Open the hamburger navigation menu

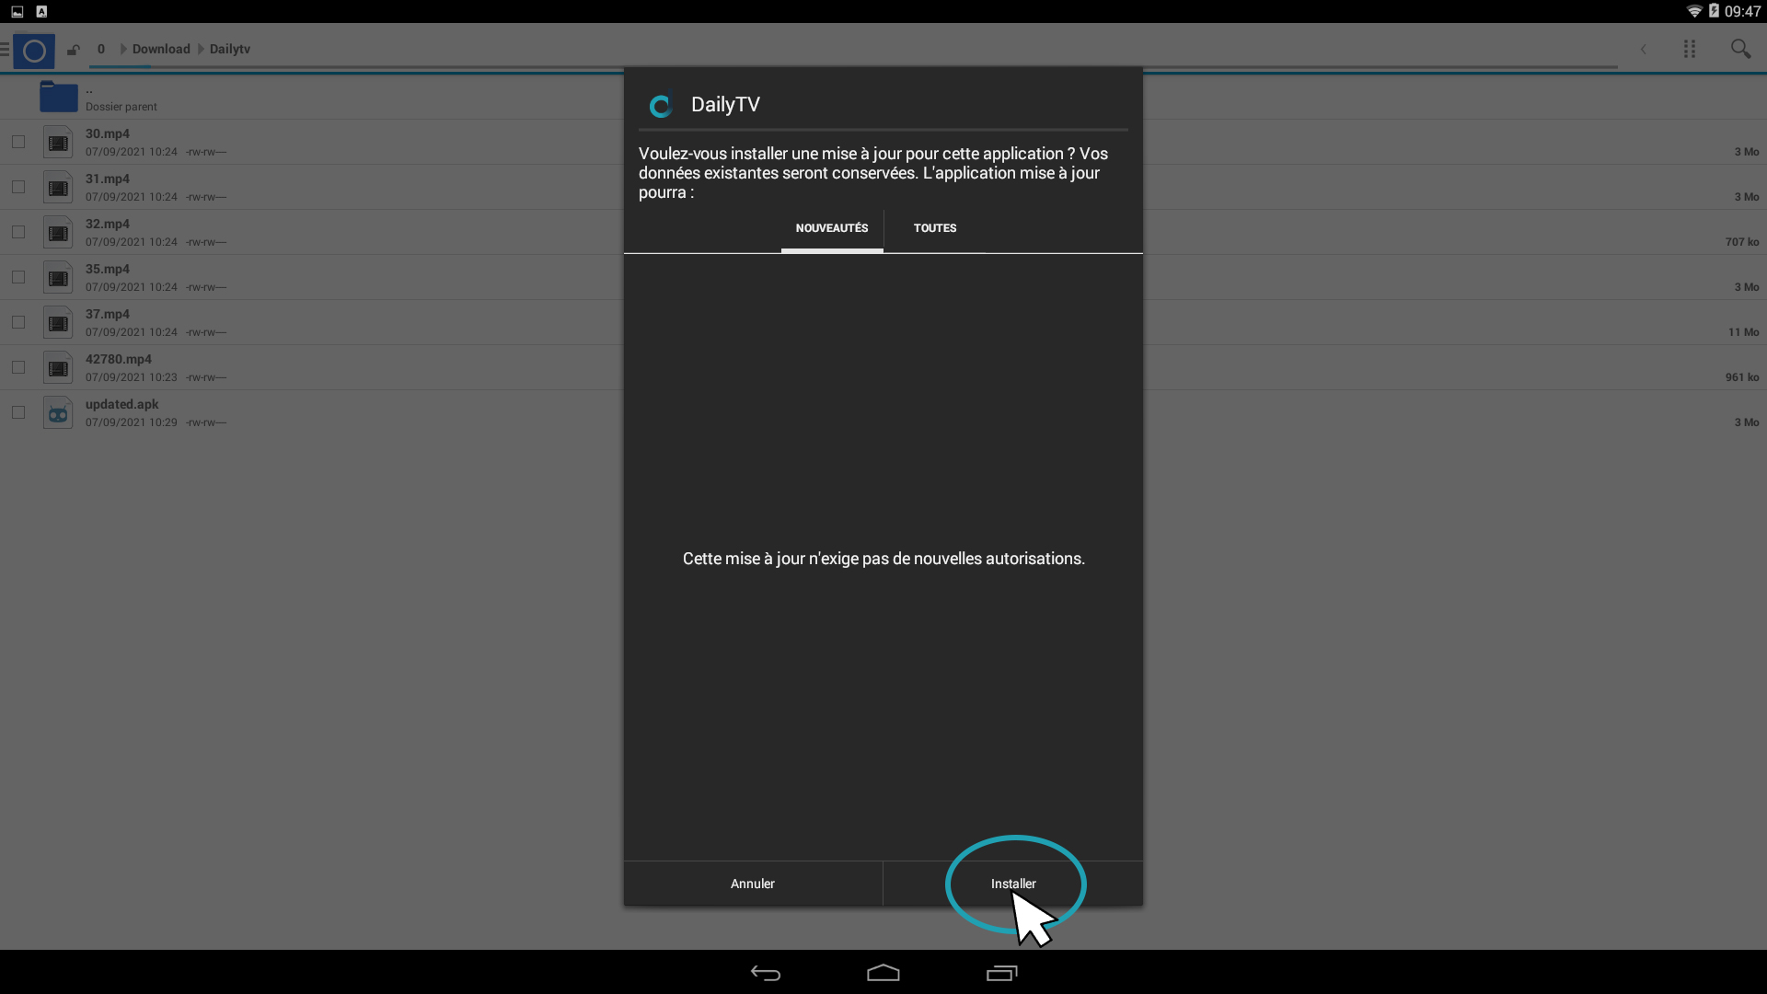pyautogui.click(x=5, y=49)
